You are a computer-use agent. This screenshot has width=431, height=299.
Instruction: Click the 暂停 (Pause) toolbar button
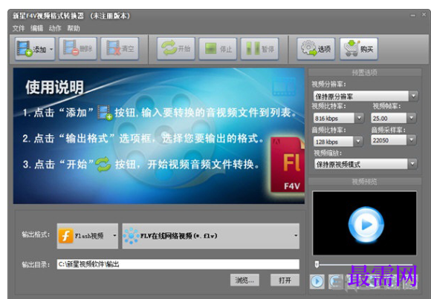260,49
